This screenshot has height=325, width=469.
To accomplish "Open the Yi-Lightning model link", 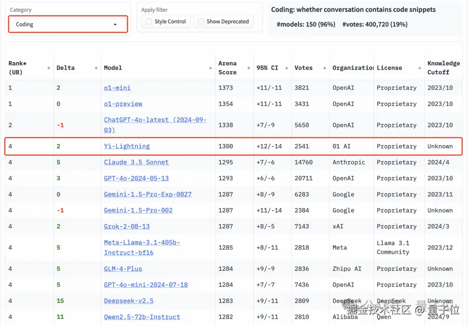I will click(127, 146).
